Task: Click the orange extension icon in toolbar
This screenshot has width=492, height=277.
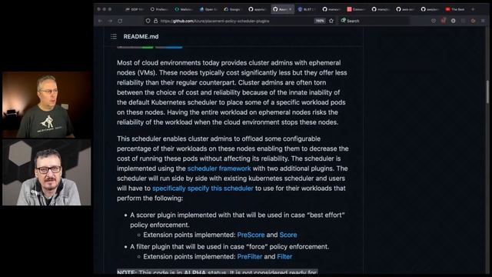Action: (473, 21)
